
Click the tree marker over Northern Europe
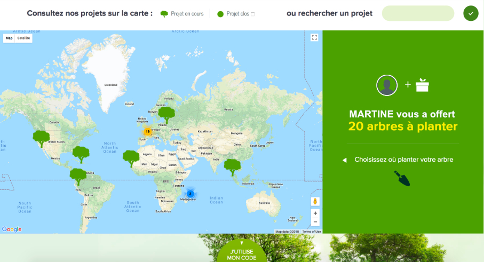click(x=166, y=114)
